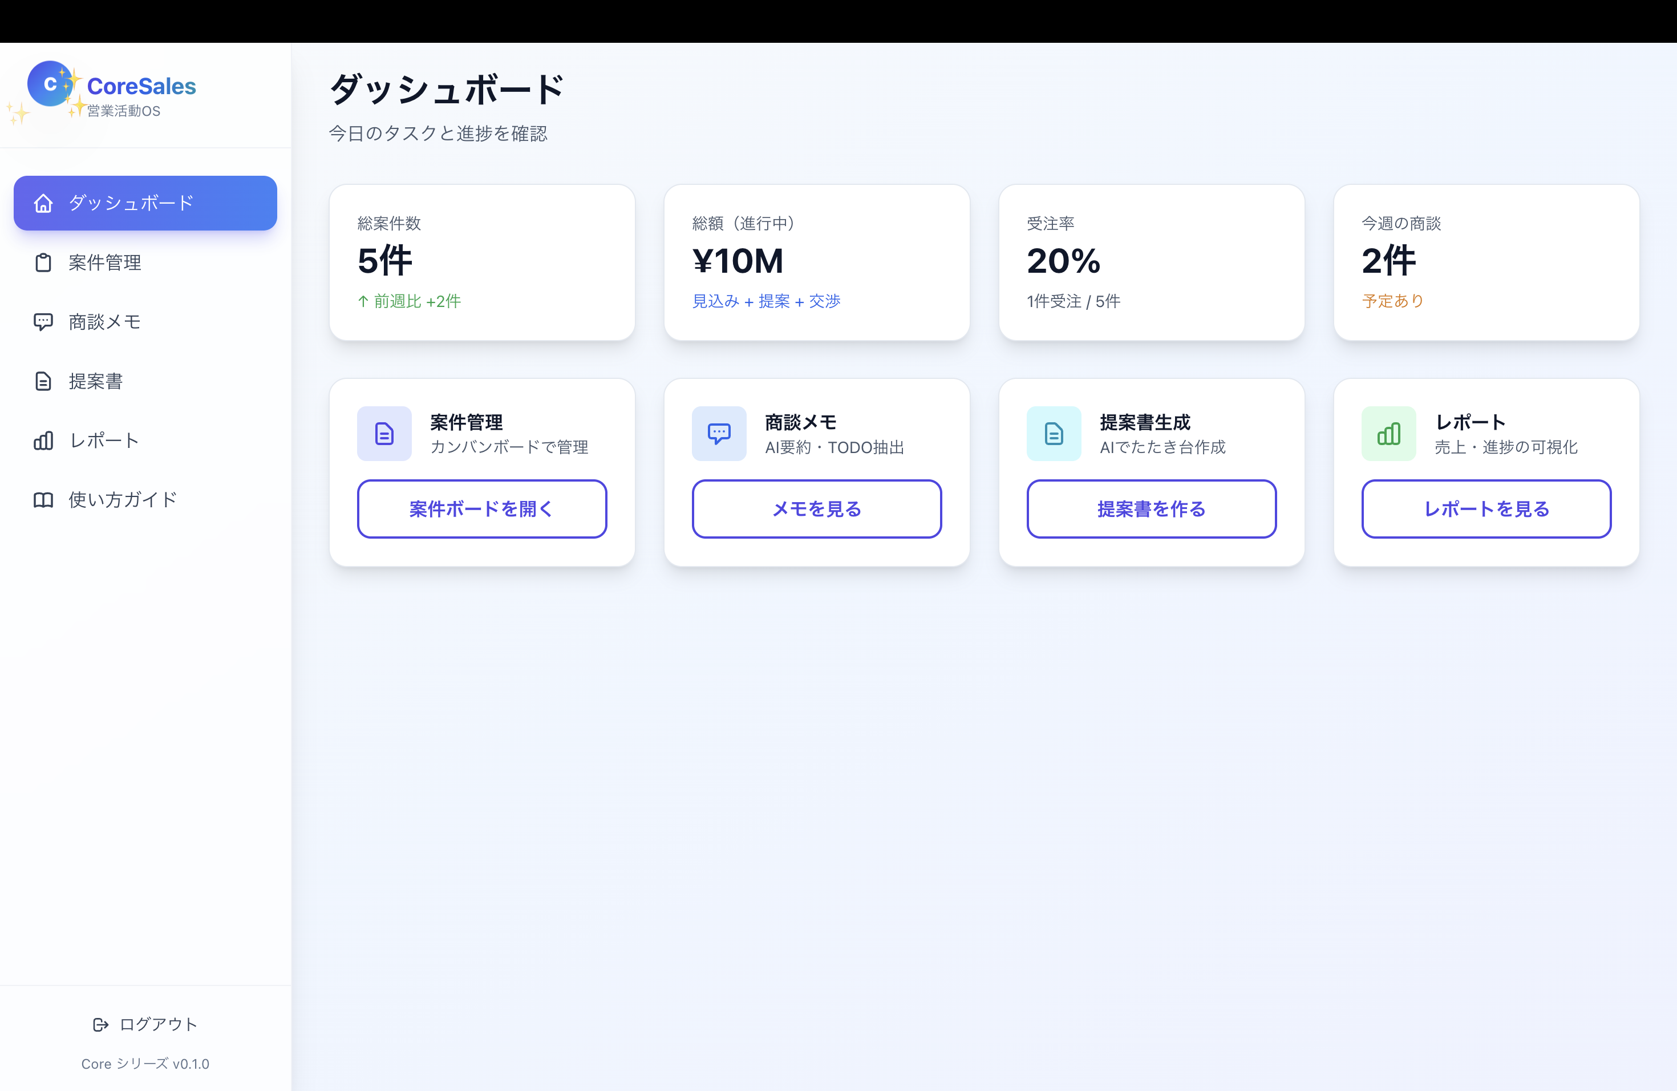The width and height of the screenshot is (1677, 1091).
Task: Click the speech bubble icon beside 商談メモ
Action: pos(43,322)
